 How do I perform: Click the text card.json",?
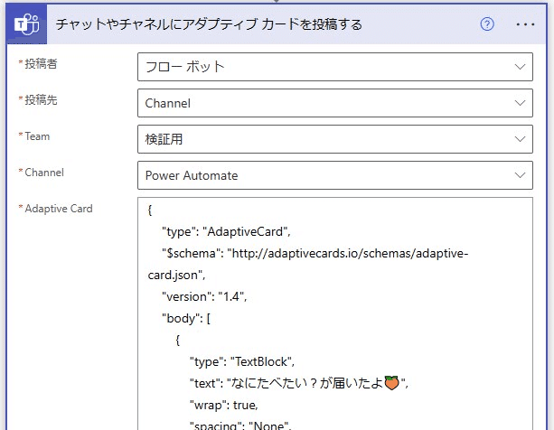point(176,275)
